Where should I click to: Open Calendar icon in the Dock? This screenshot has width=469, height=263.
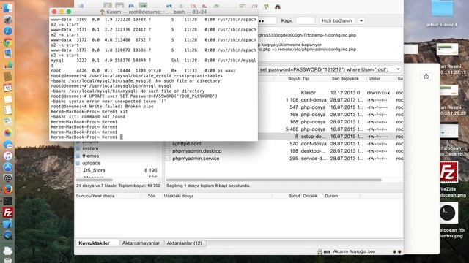click(x=7, y=88)
